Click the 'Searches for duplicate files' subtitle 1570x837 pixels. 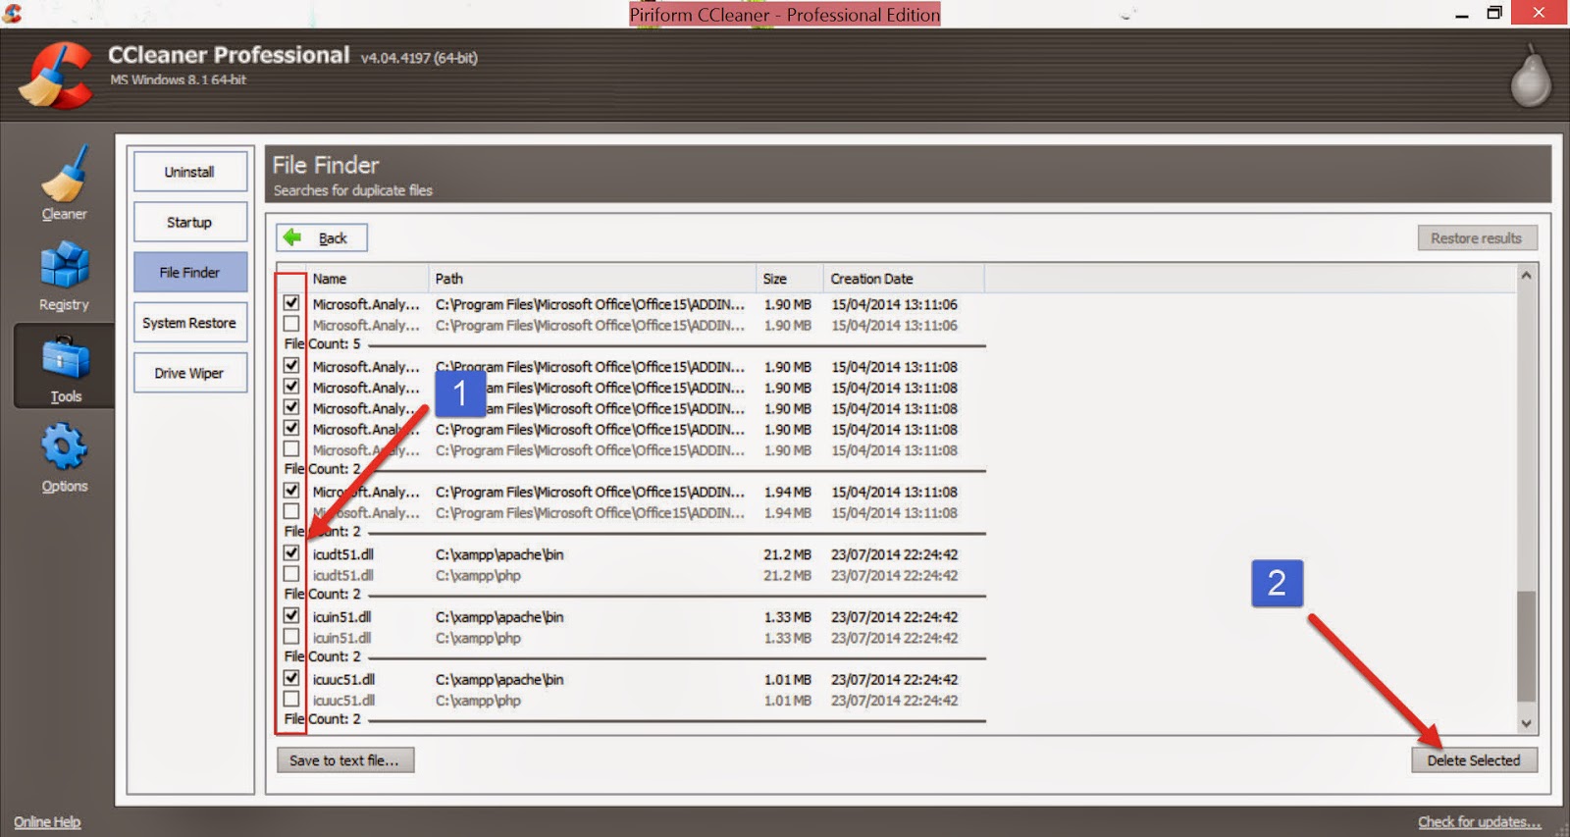pos(353,190)
